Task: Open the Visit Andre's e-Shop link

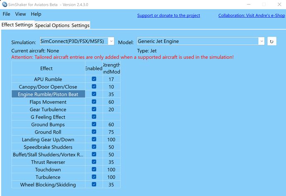Action: coord(252,16)
